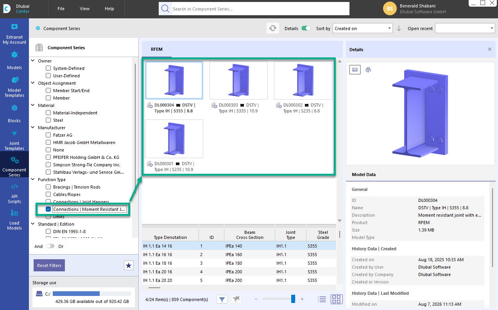The width and height of the screenshot is (498, 310).
Task: Open Joint Templates in sidebar
Action: pos(14,140)
